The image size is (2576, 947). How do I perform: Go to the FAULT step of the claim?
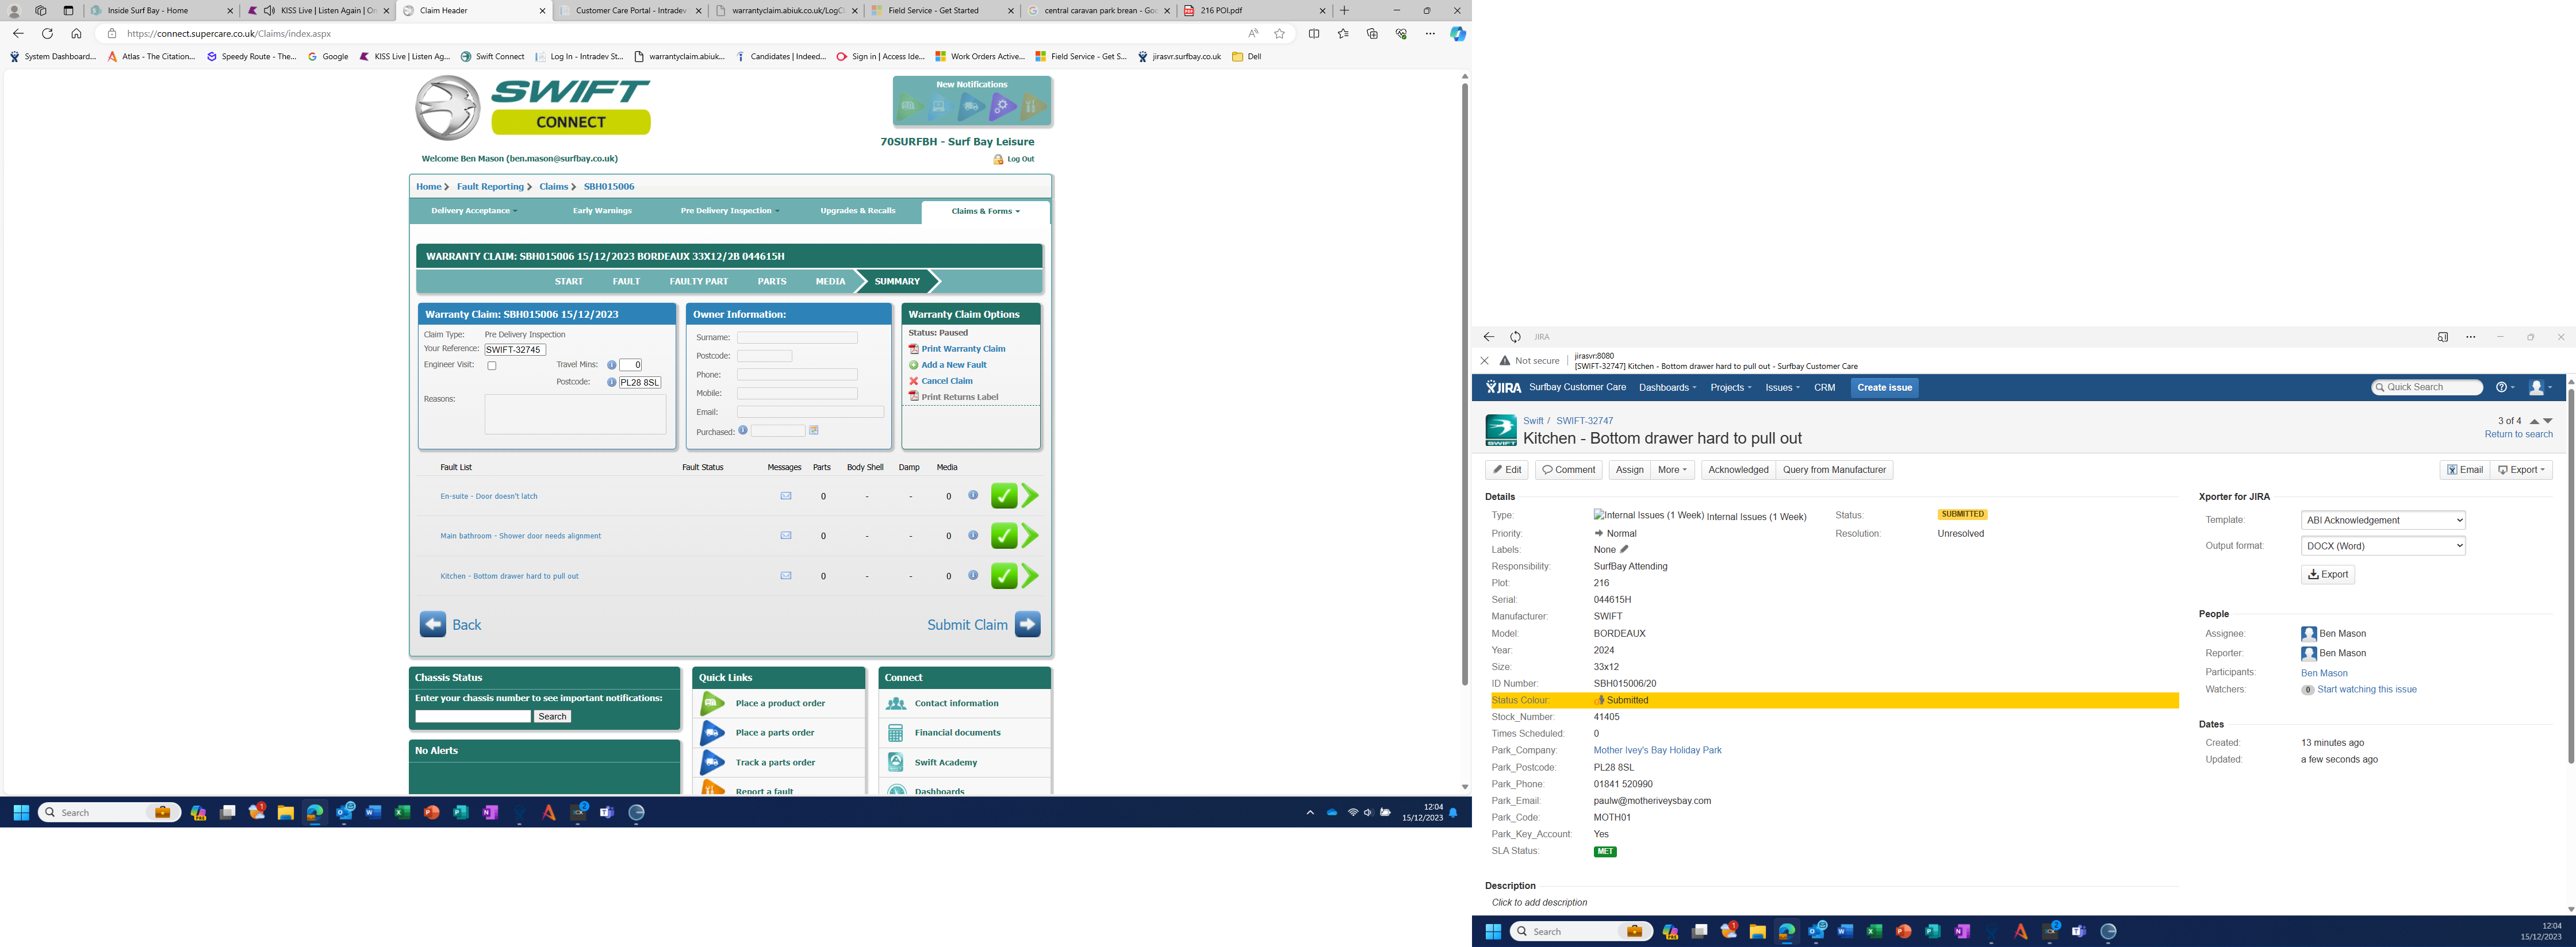pyautogui.click(x=626, y=282)
